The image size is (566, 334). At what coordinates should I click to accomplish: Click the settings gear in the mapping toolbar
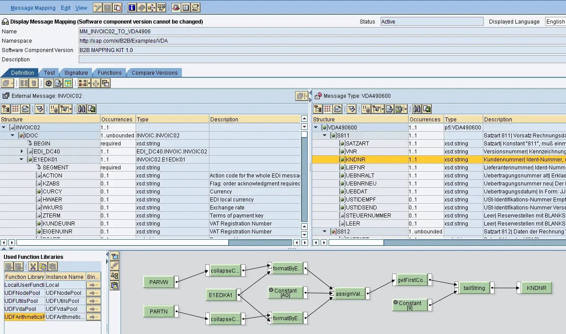click(48, 83)
